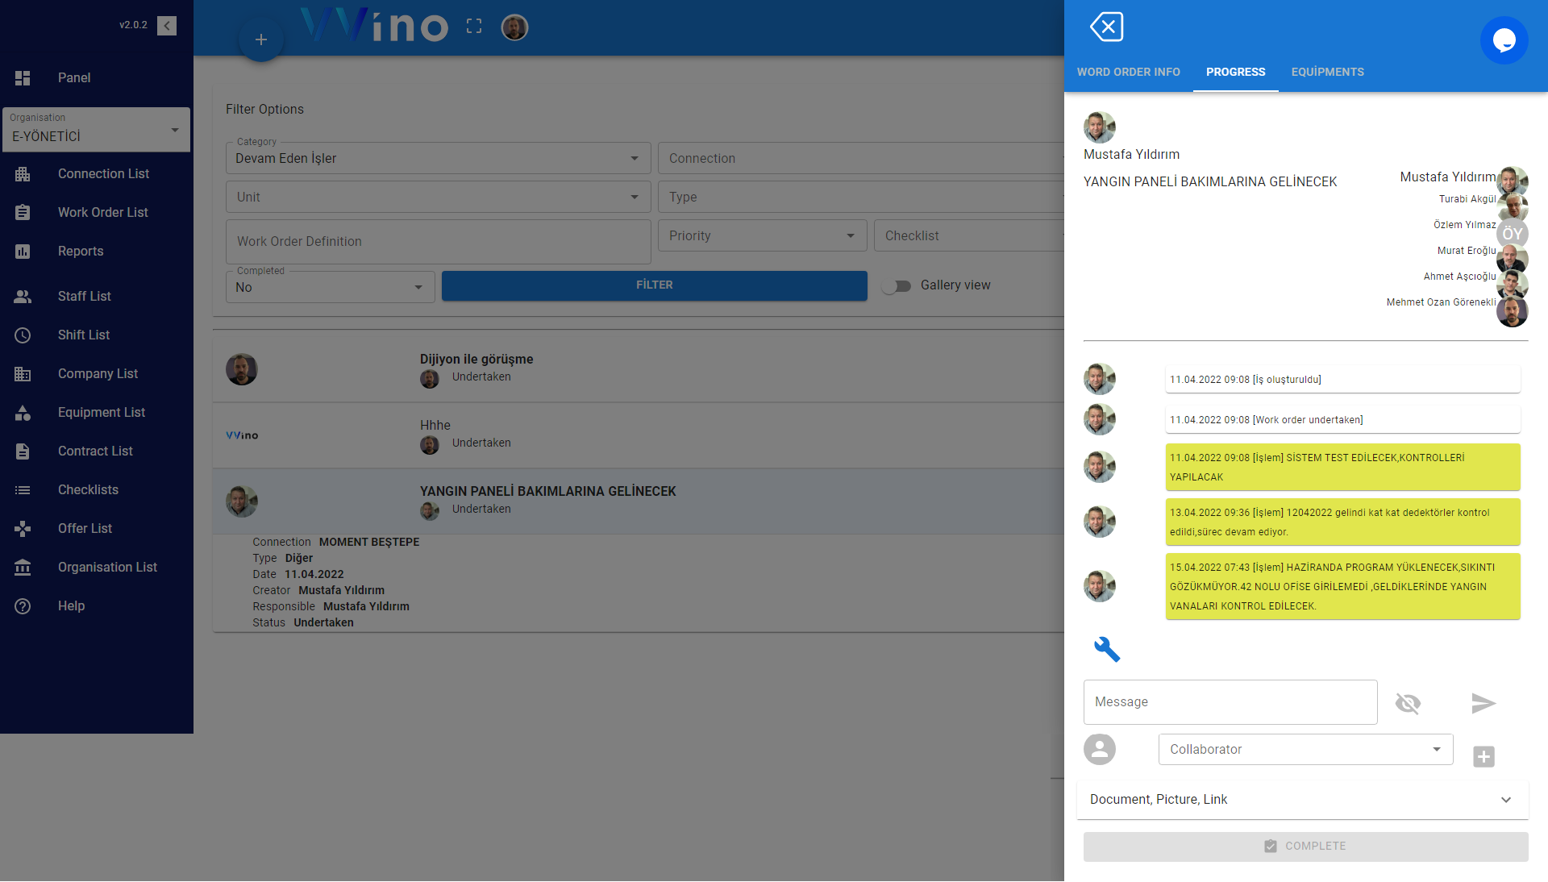Collapse the sidebar with the arrow near v2.0.2
Viewport: 1548px width, 882px height.
pyautogui.click(x=167, y=25)
